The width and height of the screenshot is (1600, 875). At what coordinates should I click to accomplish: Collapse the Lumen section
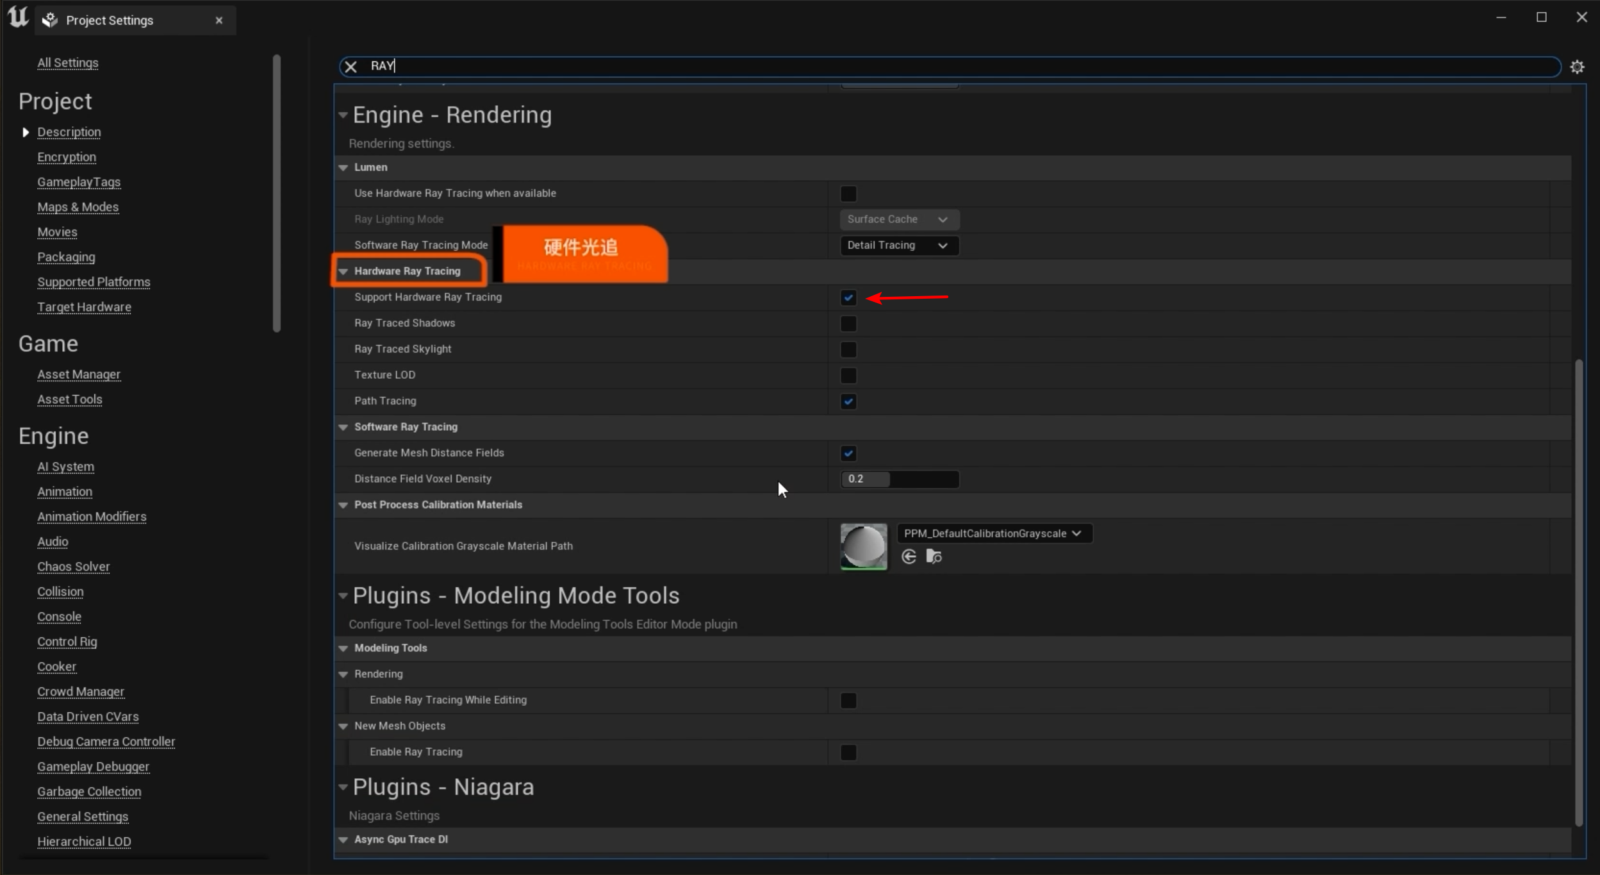pyautogui.click(x=343, y=167)
